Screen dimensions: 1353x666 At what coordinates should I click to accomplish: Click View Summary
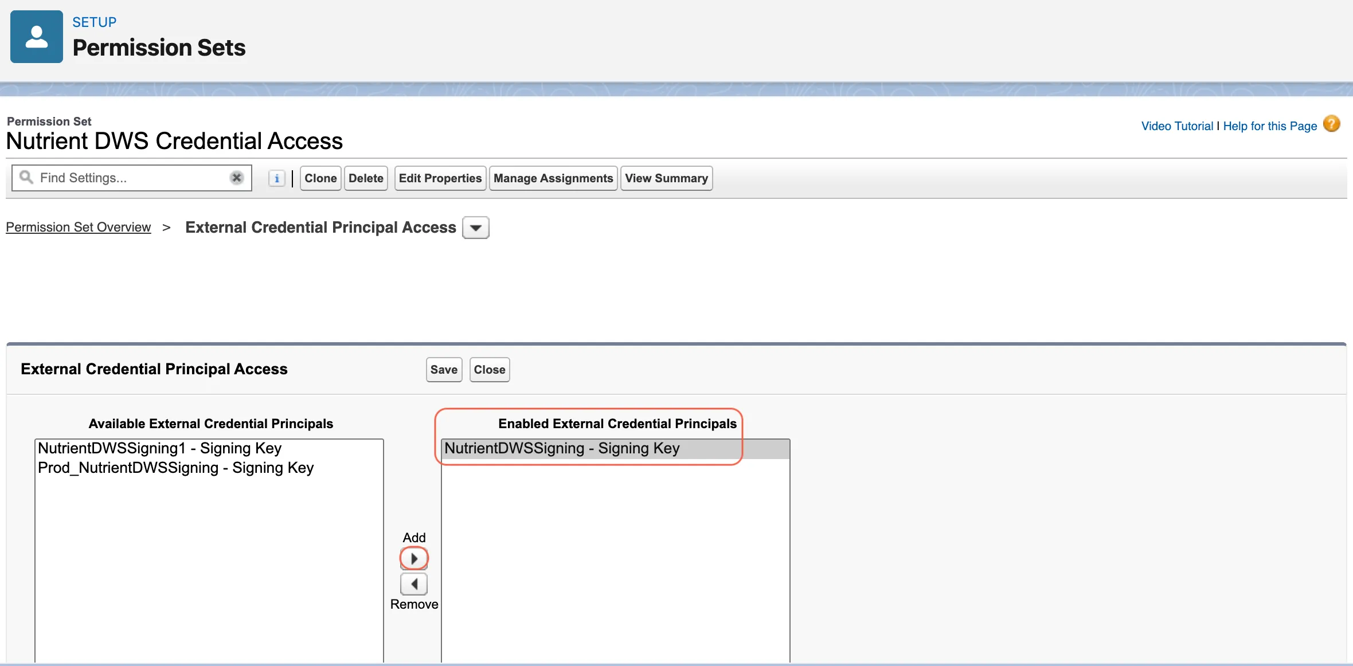[x=666, y=178]
